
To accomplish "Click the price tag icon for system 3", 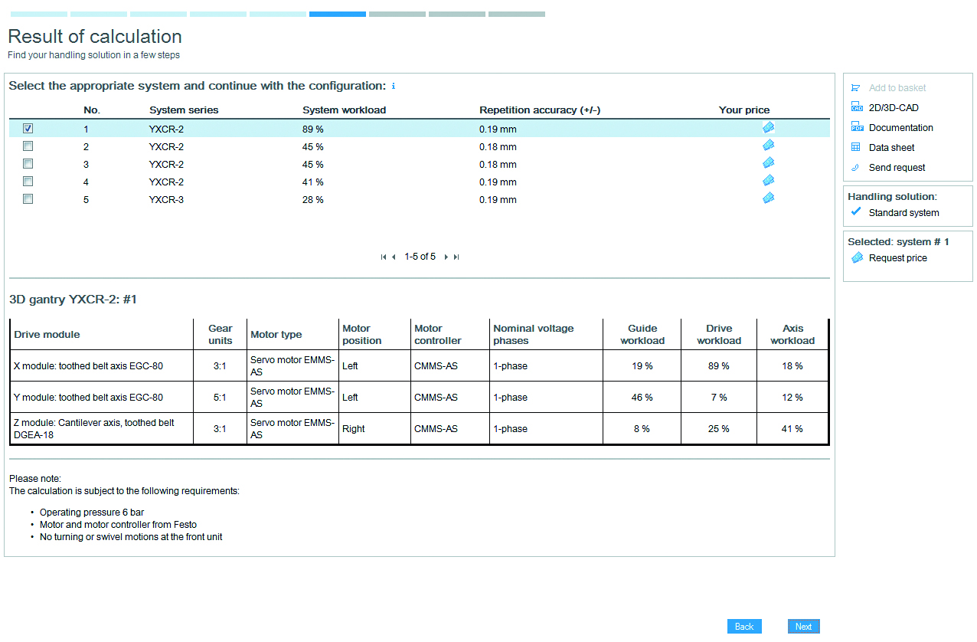I will point(768,163).
